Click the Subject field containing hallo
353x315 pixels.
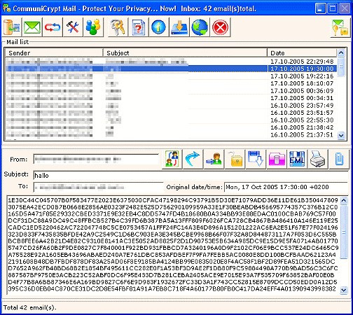point(191,176)
